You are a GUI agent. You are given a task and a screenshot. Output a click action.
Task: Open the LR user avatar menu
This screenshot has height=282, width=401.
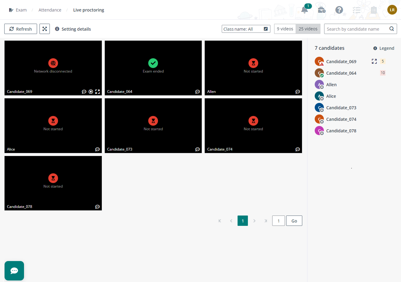coord(392,10)
